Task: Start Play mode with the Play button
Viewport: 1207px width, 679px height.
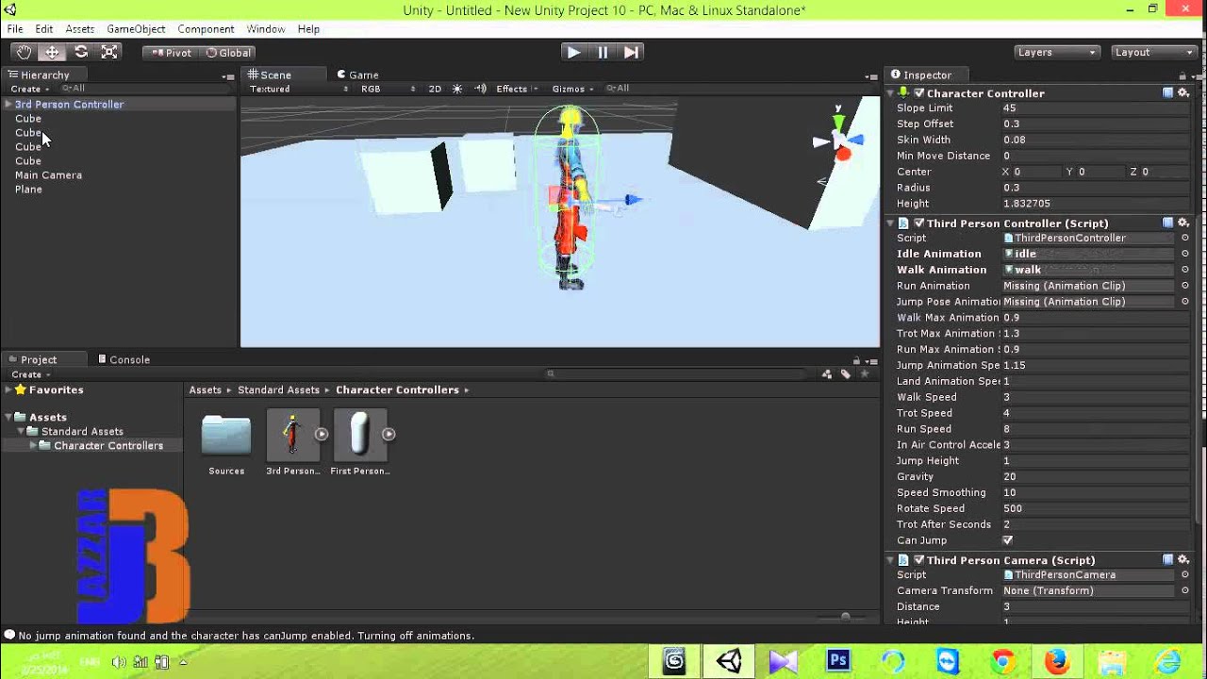Action: pyautogui.click(x=573, y=52)
